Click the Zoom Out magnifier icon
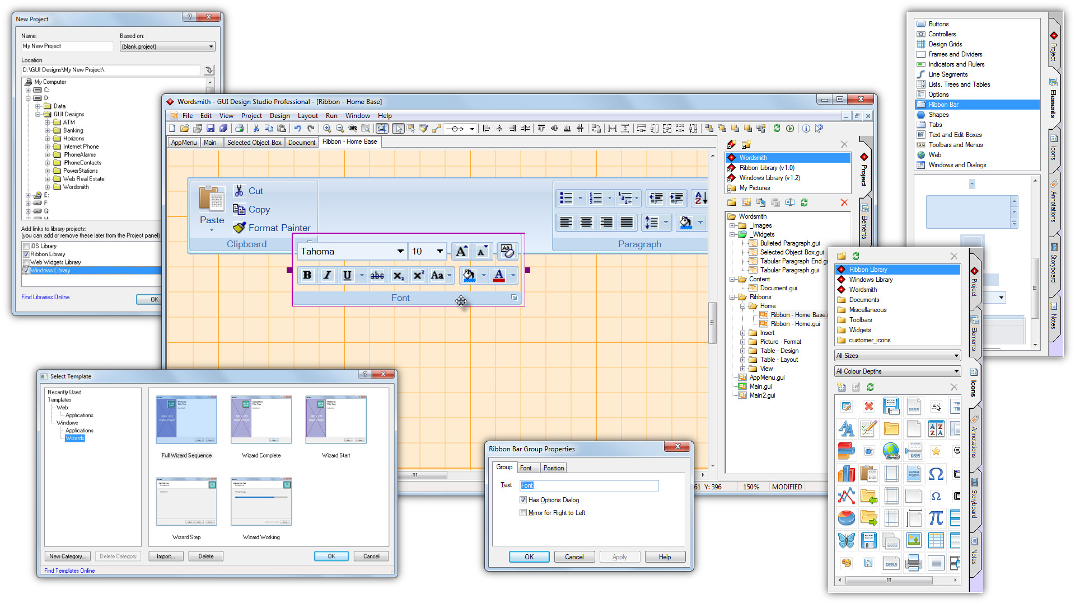 click(340, 129)
